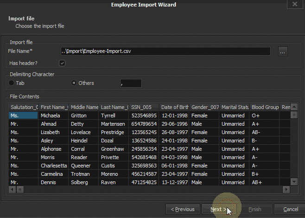Screen dimensions: 305x218
Task: Click the Salutation column header
Action: [24, 107]
